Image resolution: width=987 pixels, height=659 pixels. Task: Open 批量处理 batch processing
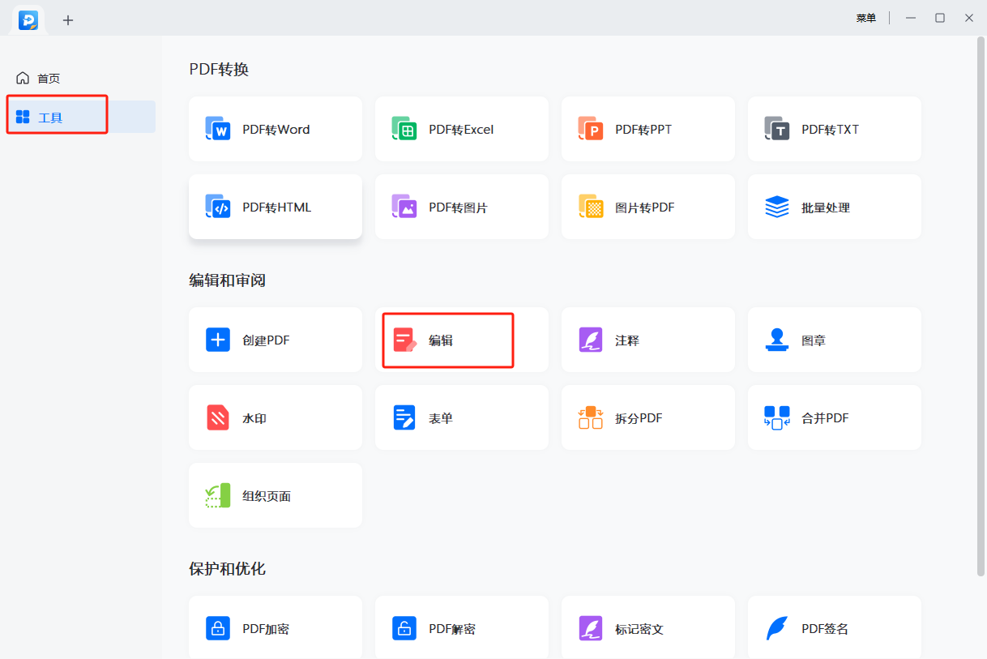tap(834, 208)
